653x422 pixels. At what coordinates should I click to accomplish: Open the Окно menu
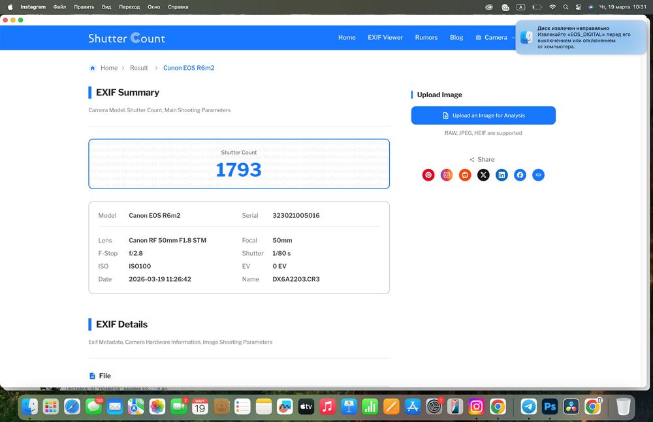pyautogui.click(x=153, y=7)
